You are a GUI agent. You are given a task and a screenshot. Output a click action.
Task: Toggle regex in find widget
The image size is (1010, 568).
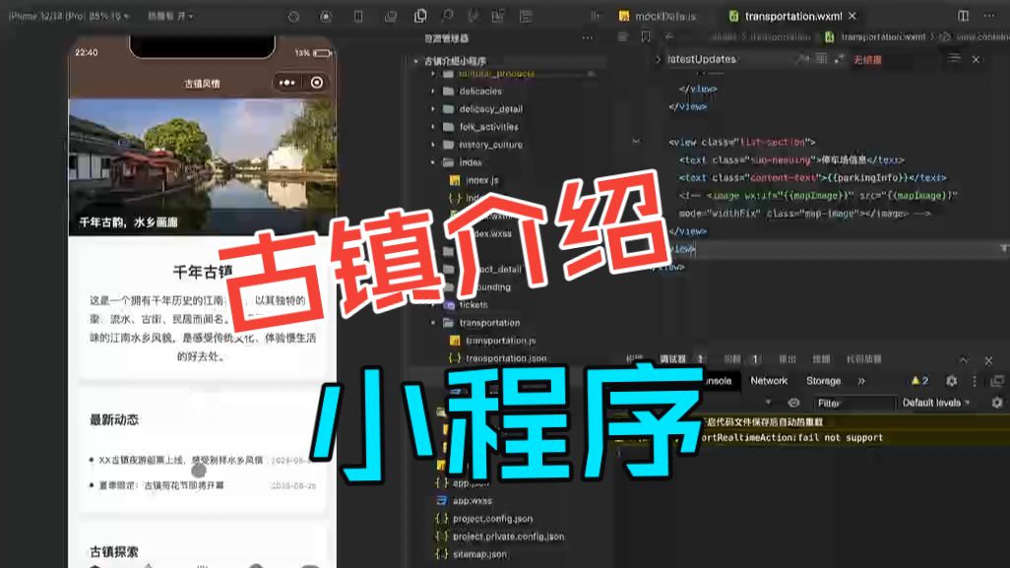(840, 59)
